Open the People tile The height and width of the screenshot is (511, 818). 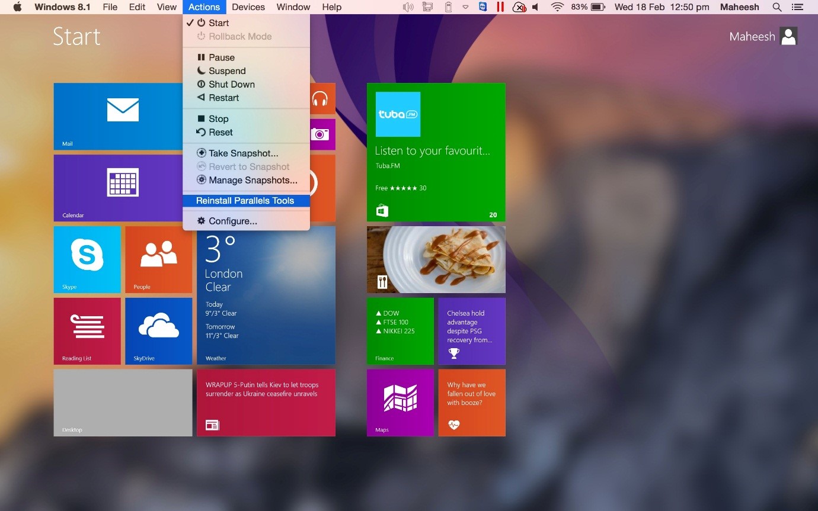pos(159,259)
